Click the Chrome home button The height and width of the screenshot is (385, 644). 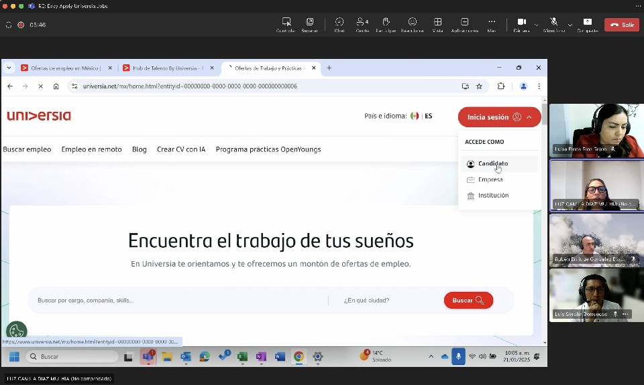pyautogui.click(x=56, y=86)
